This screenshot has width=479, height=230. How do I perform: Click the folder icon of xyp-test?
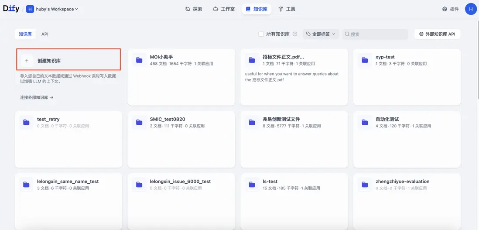365,60
